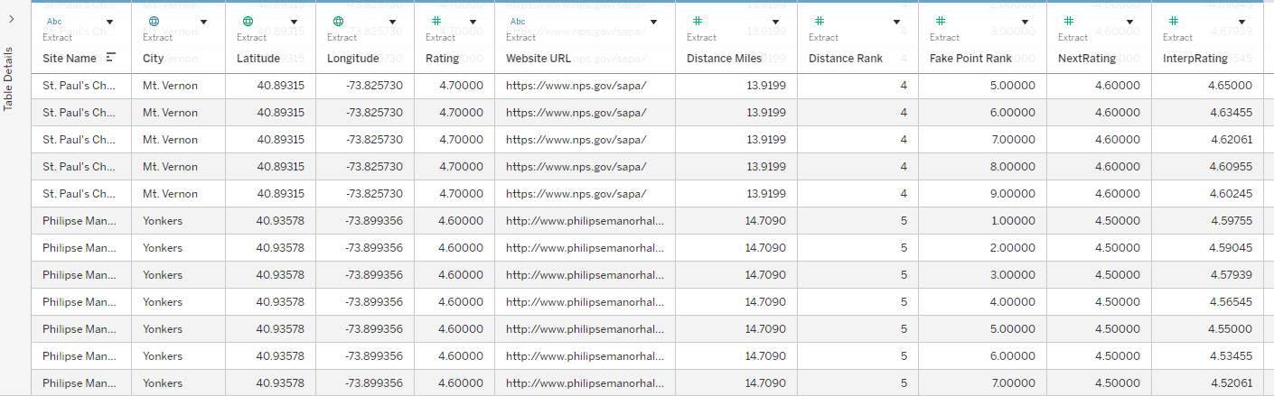Click the Abc type icon above Website URL
Image resolution: width=1274 pixels, height=396 pixels.
coord(517,21)
